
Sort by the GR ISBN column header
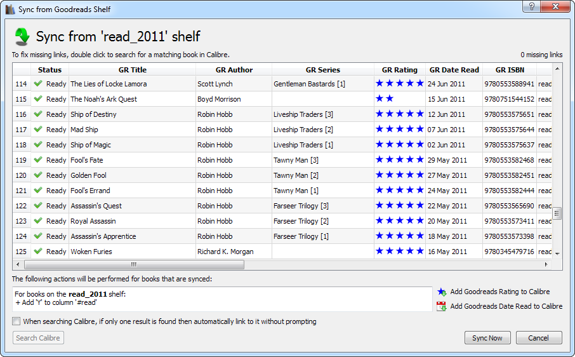click(x=510, y=70)
